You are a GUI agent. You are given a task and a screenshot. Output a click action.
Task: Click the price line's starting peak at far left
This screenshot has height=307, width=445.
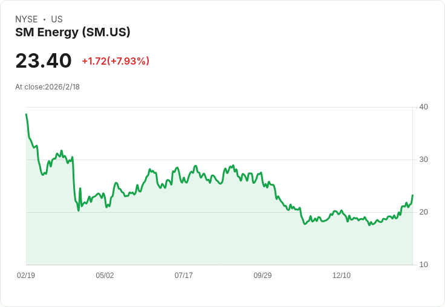click(x=26, y=114)
